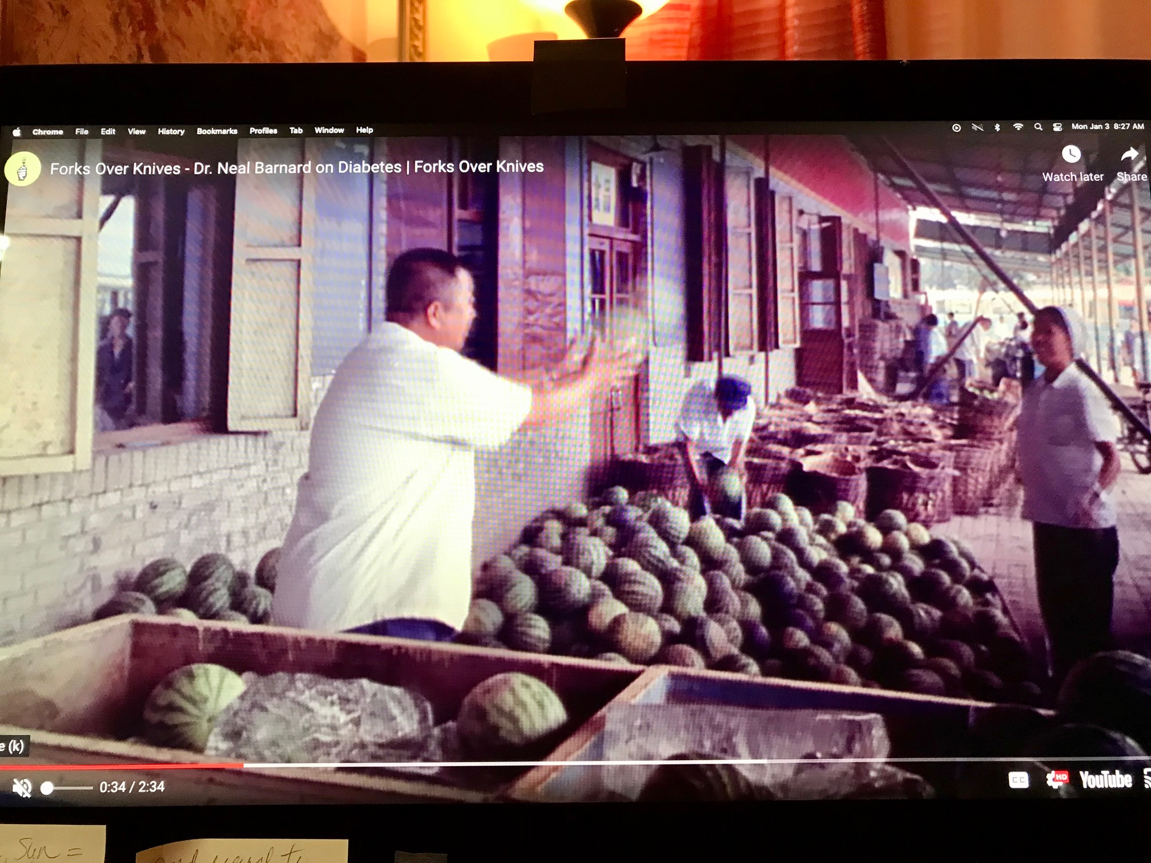Click the Now Playing menu bar icon
The image size is (1151, 863).
pos(956,128)
